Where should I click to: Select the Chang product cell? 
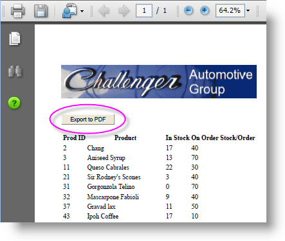tap(96, 148)
